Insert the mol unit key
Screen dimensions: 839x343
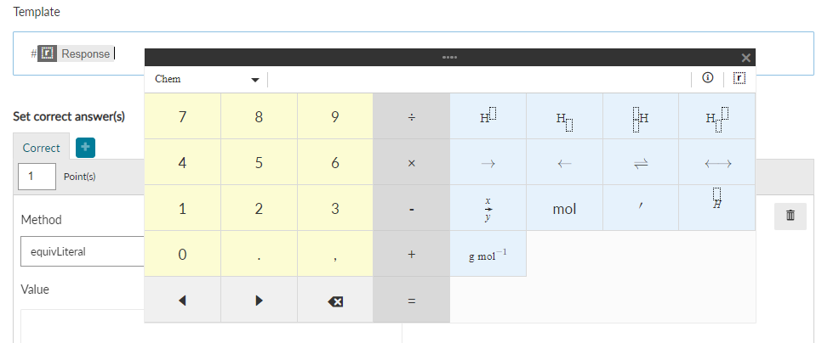564,208
